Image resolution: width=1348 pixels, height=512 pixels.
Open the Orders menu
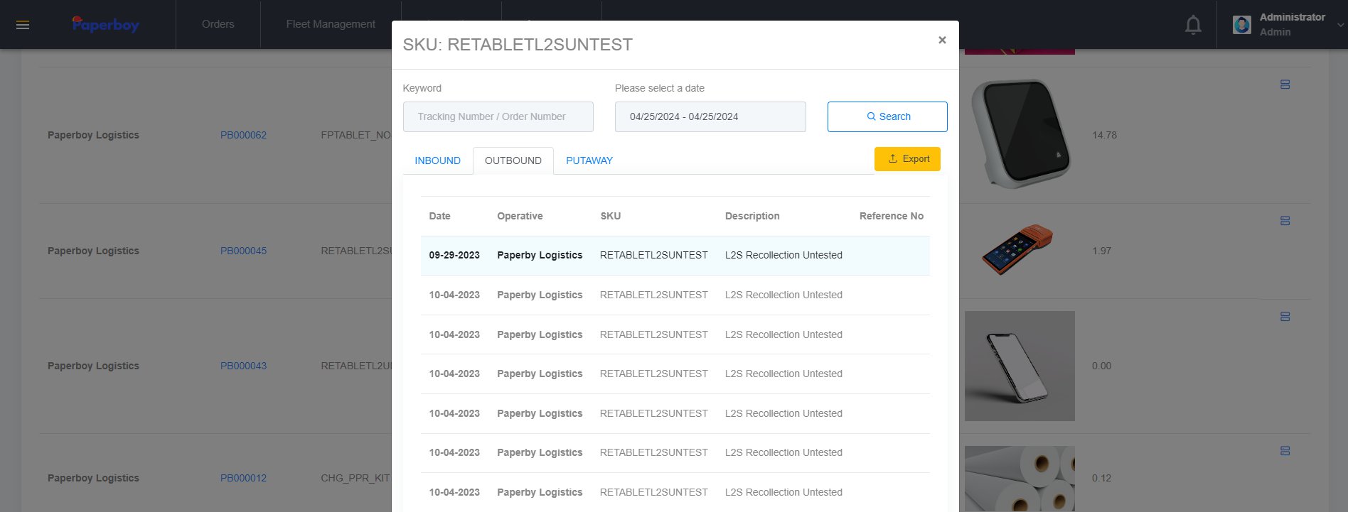pyautogui.click(x=218, y=24)
